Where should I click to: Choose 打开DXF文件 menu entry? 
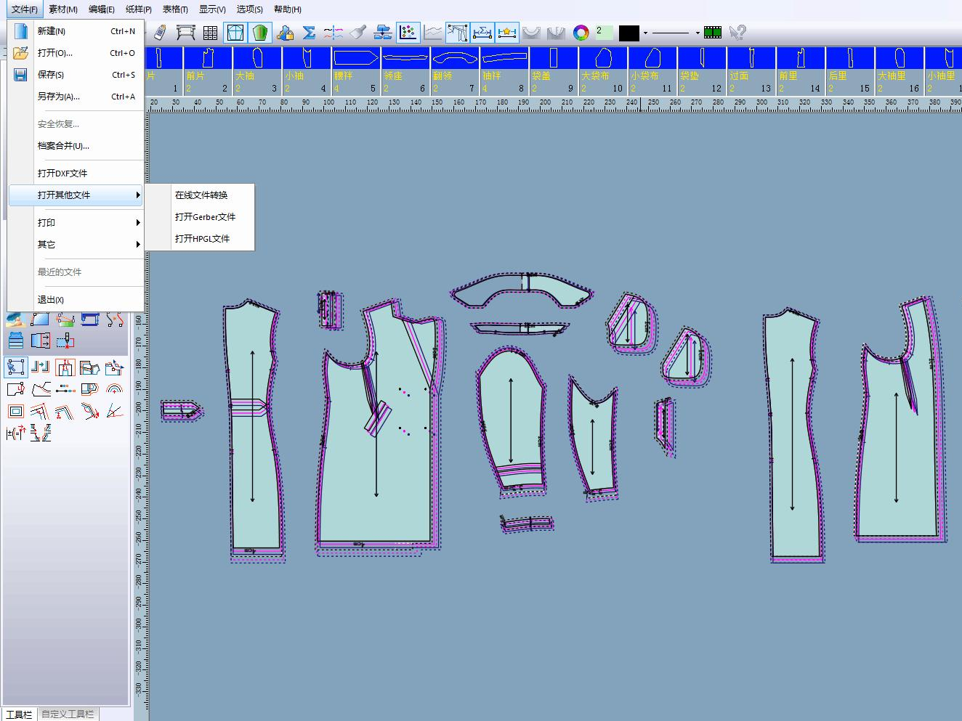[x=76, y=174]
